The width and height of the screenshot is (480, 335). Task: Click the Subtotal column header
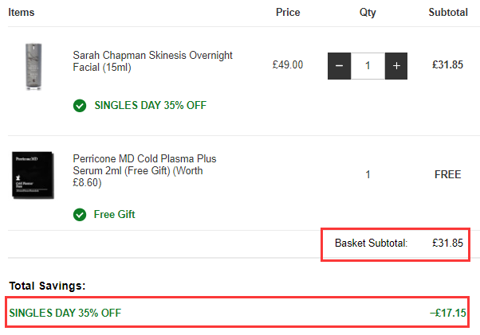click(x=448, y=13)
